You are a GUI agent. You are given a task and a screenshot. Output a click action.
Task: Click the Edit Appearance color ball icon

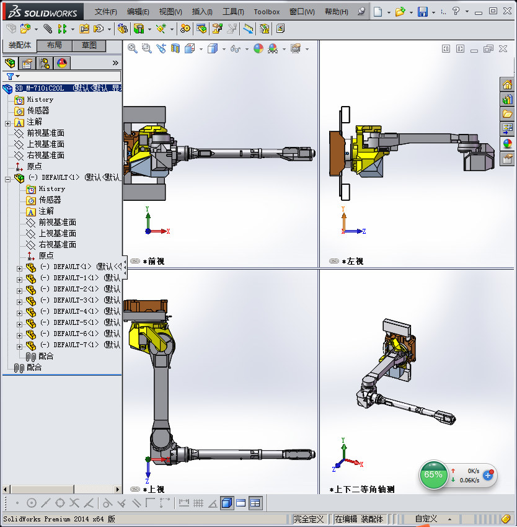(x=258, y=49)
